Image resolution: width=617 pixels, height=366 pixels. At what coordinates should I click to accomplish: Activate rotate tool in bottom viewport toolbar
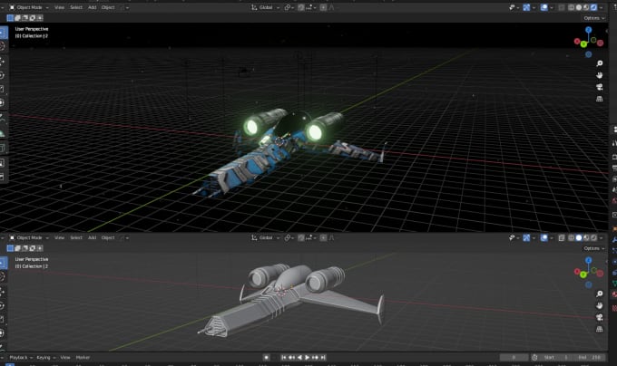tap(3, 305)
